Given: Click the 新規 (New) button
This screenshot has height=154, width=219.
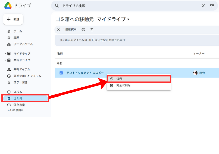Looking at the screenshot, I should click(x=13, y=20).
